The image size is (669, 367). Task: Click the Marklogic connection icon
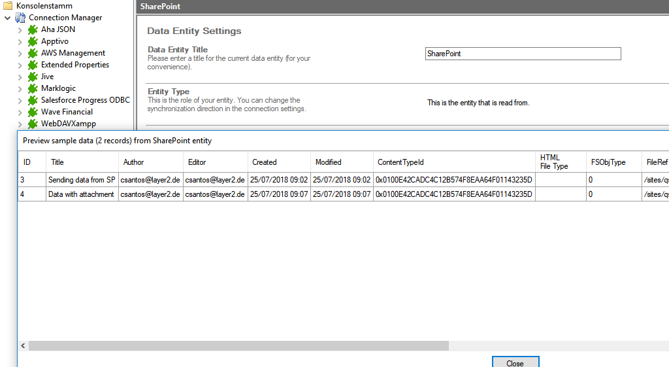click(33, 88)
